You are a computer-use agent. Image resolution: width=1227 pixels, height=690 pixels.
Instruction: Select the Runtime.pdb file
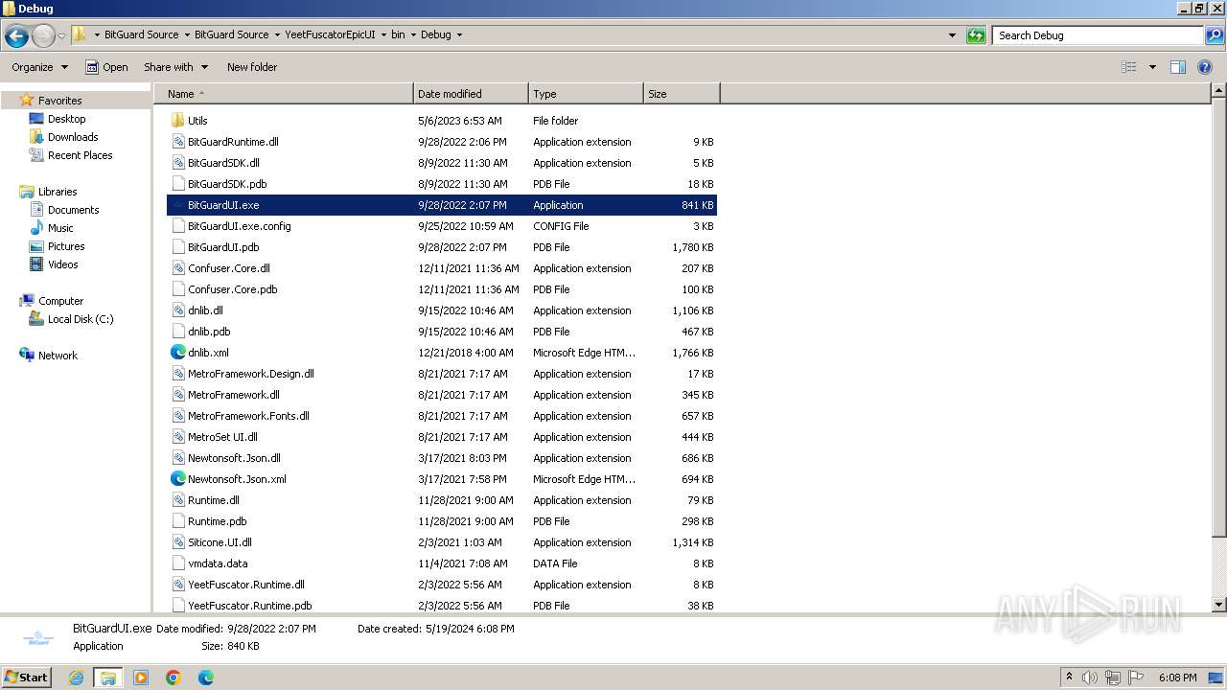pyautogui.click(x=442, y=521)
